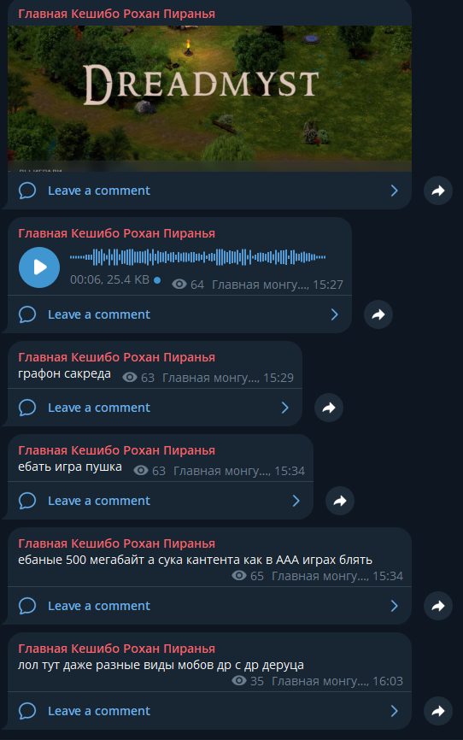463x740 pixels.
Task: Open comments chevron under last message
Action: (x=395, y=711)
